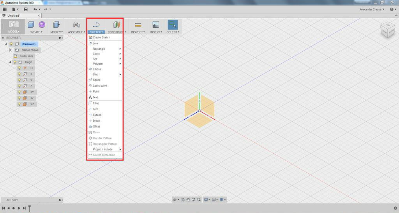This screenshot has height=213, width=399.
Task: Select the Spline tool
Action: click(105, 80)
